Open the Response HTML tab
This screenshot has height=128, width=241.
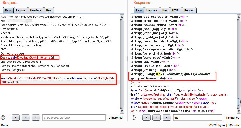(176, 10)
